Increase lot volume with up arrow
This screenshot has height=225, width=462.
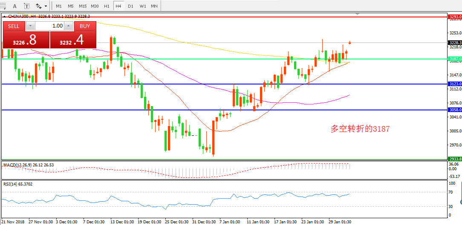(x=68, y=26)
